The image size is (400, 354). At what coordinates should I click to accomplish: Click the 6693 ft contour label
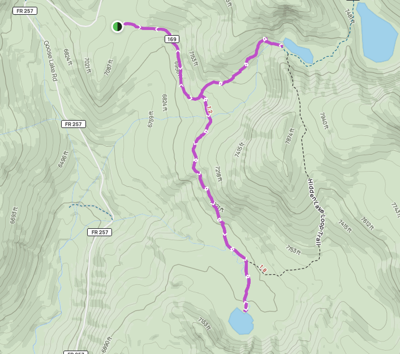tap(14, 215)
